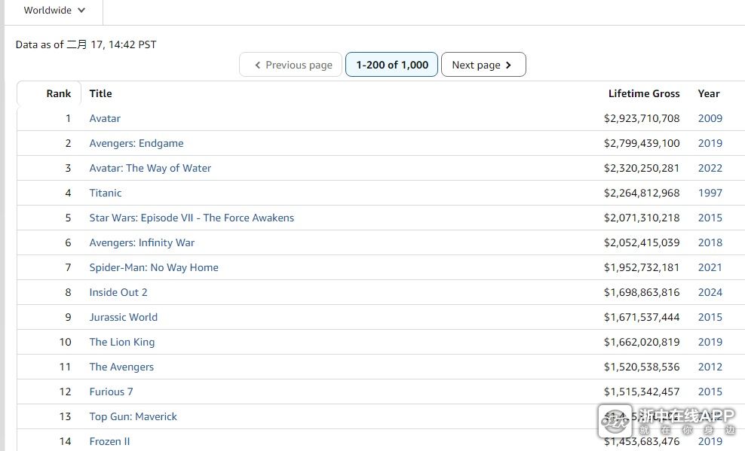Screen dimensions: 745x451
Task: Sort by the Year column header
Action: tap(708, 93)
